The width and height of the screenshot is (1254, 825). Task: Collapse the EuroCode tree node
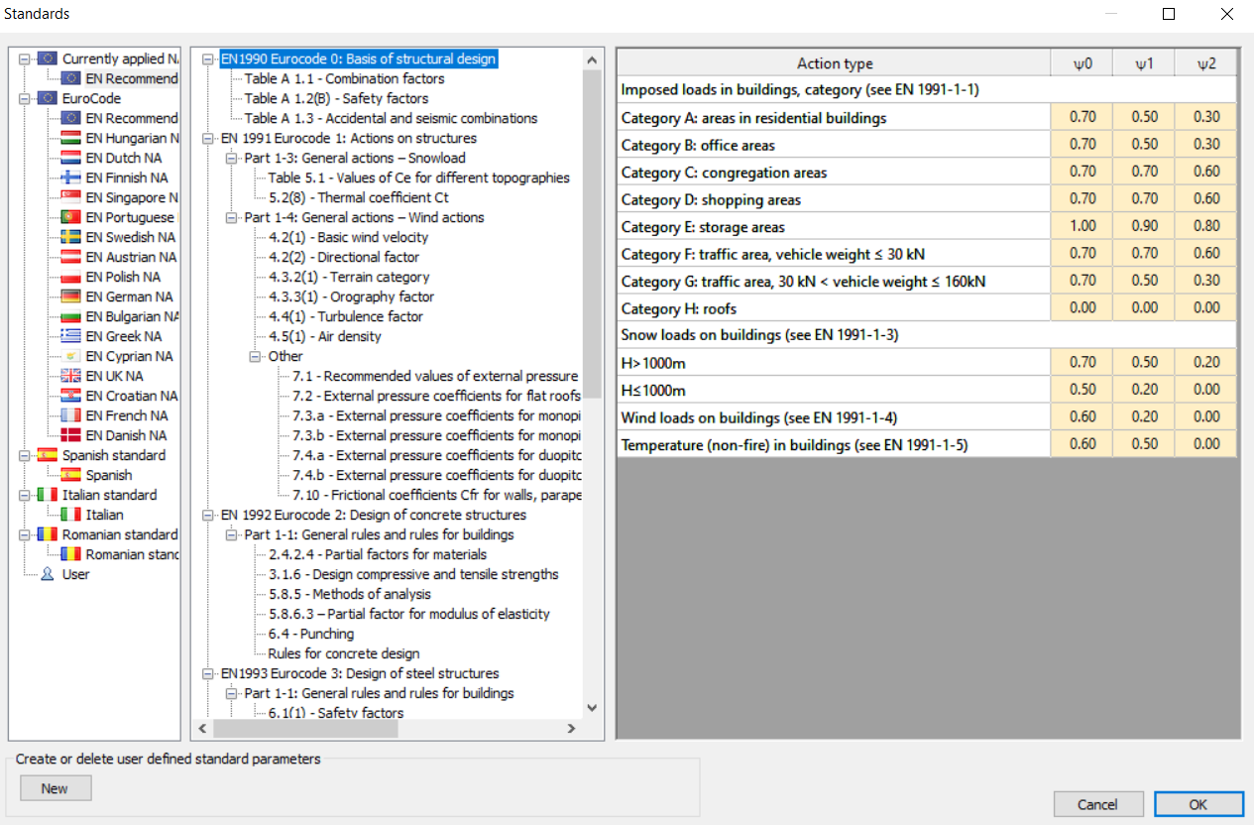(24, 98)
